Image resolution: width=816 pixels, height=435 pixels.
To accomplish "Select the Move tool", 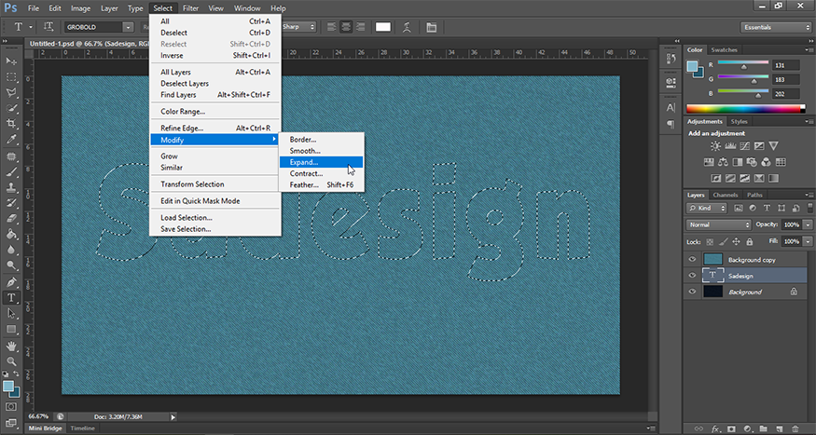I will coord(11,61).
